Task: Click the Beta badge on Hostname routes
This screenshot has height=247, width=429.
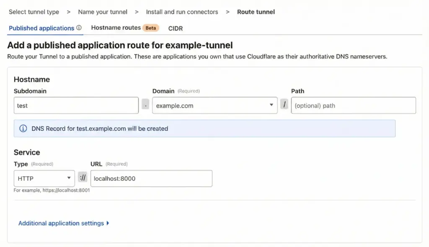Action: 151,28
